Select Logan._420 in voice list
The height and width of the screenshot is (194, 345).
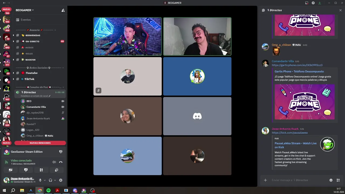(x=43, y=130)
